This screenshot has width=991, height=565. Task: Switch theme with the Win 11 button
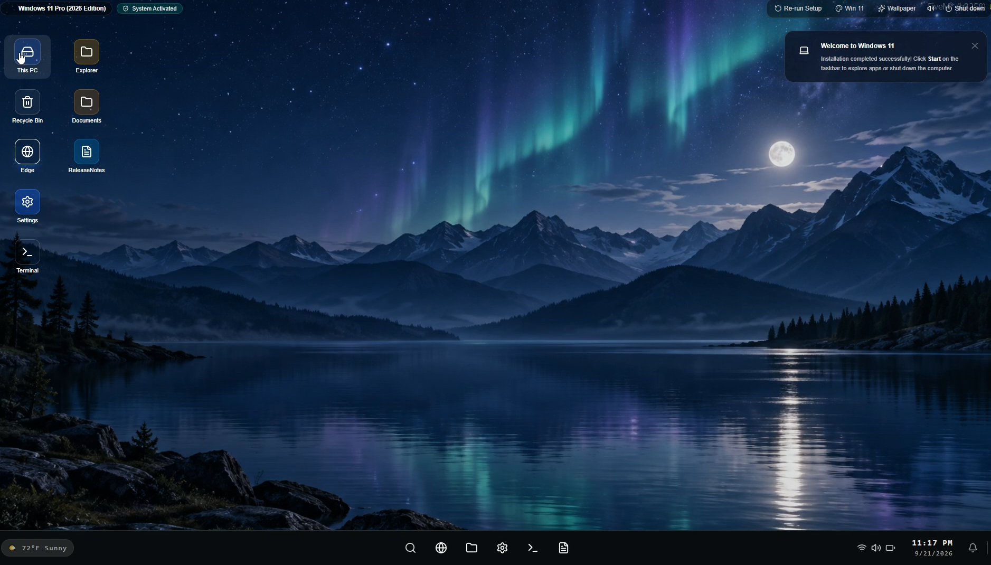coord(850,8)
